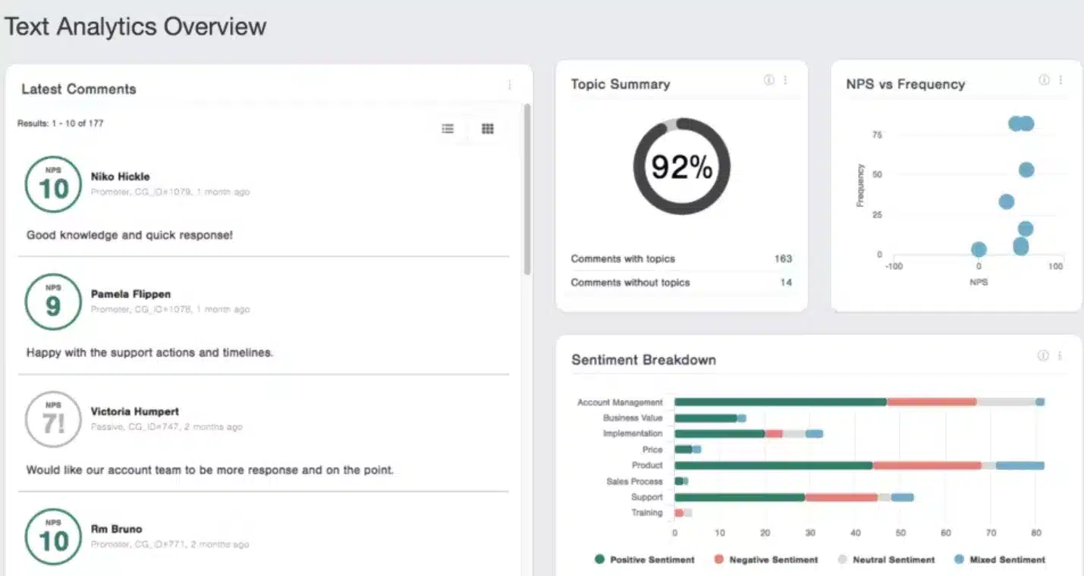Click the 92% donut chart
Screen dimensions: 1084x576
681,166
